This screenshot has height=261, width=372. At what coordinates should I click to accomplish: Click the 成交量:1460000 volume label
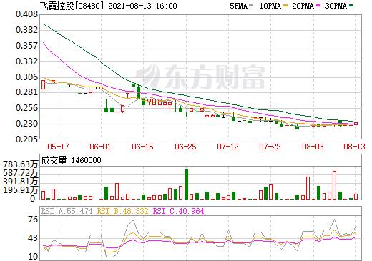(x=71, y=160)
